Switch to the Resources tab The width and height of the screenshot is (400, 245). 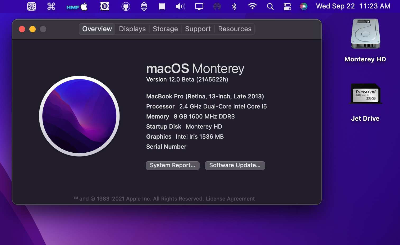(235, 29)
